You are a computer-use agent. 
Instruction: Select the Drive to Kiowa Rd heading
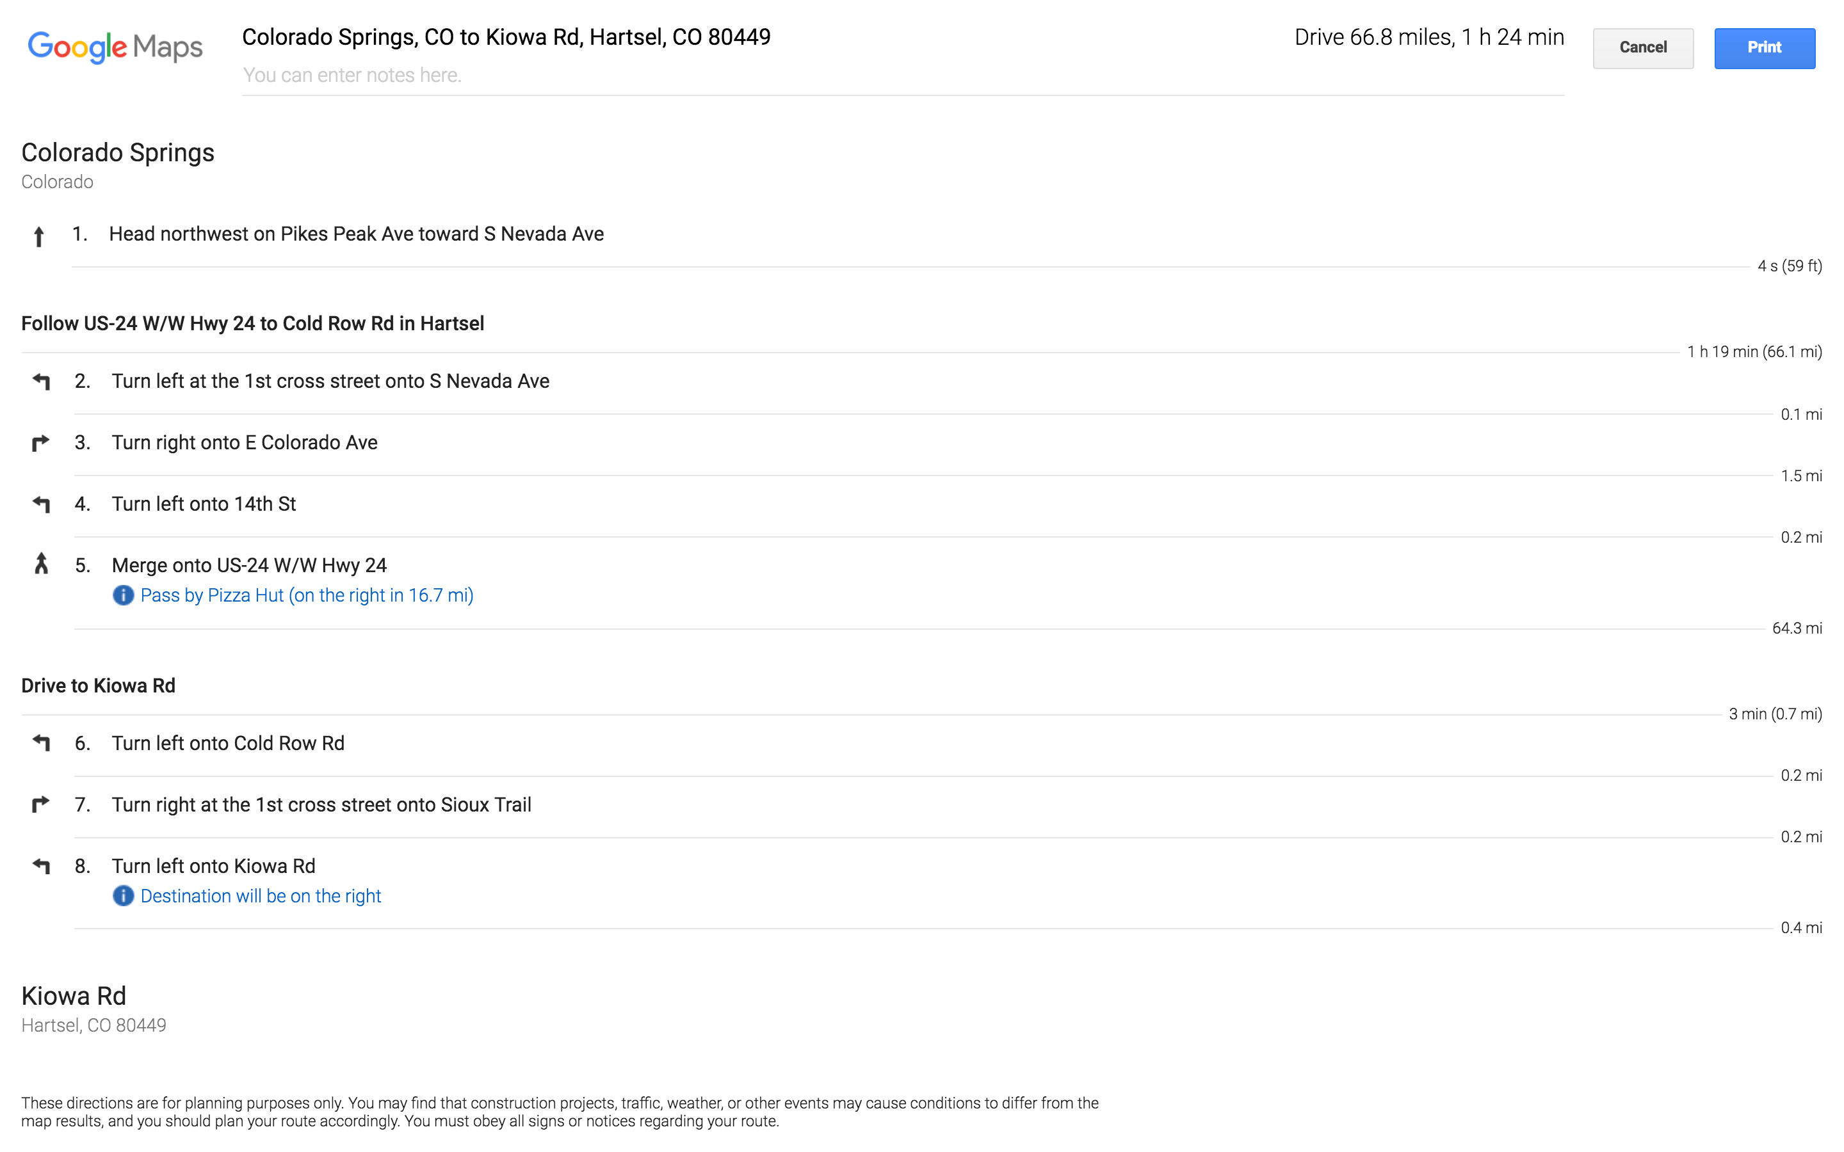pyautogui.click(x=99, y=685)
